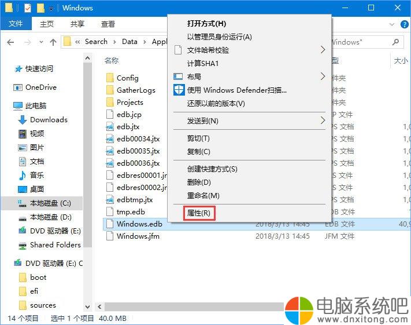This screenshot has width=411, height=325.
Task: Open 视频 in the navigation pane
Action: [31, 134]
